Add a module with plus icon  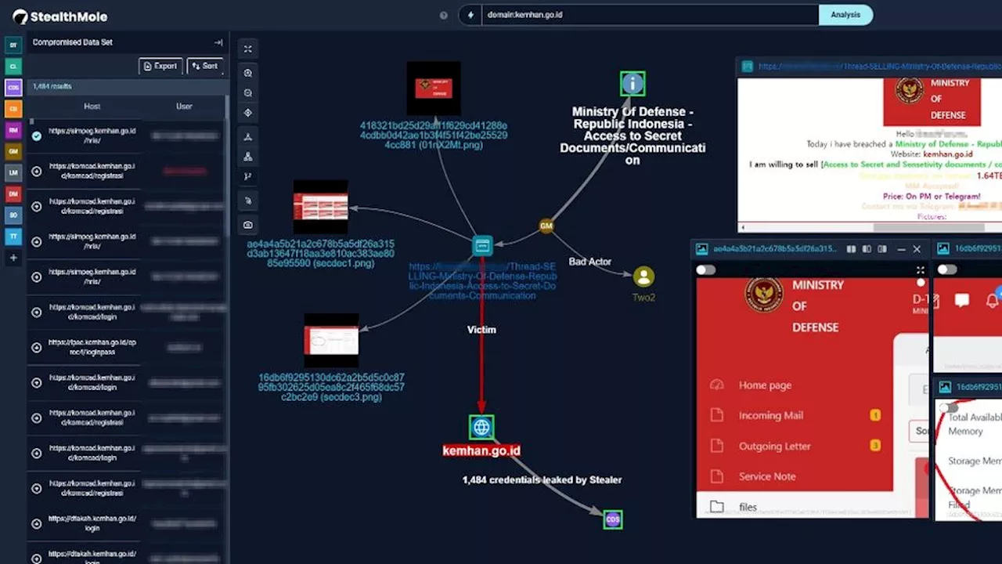point(13,258)
